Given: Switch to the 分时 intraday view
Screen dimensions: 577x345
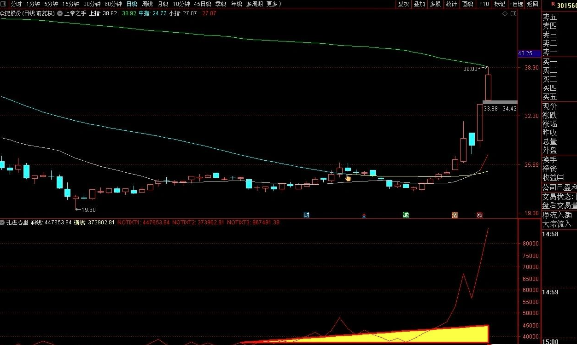Looking at the screenshot, I should point(16,4).
